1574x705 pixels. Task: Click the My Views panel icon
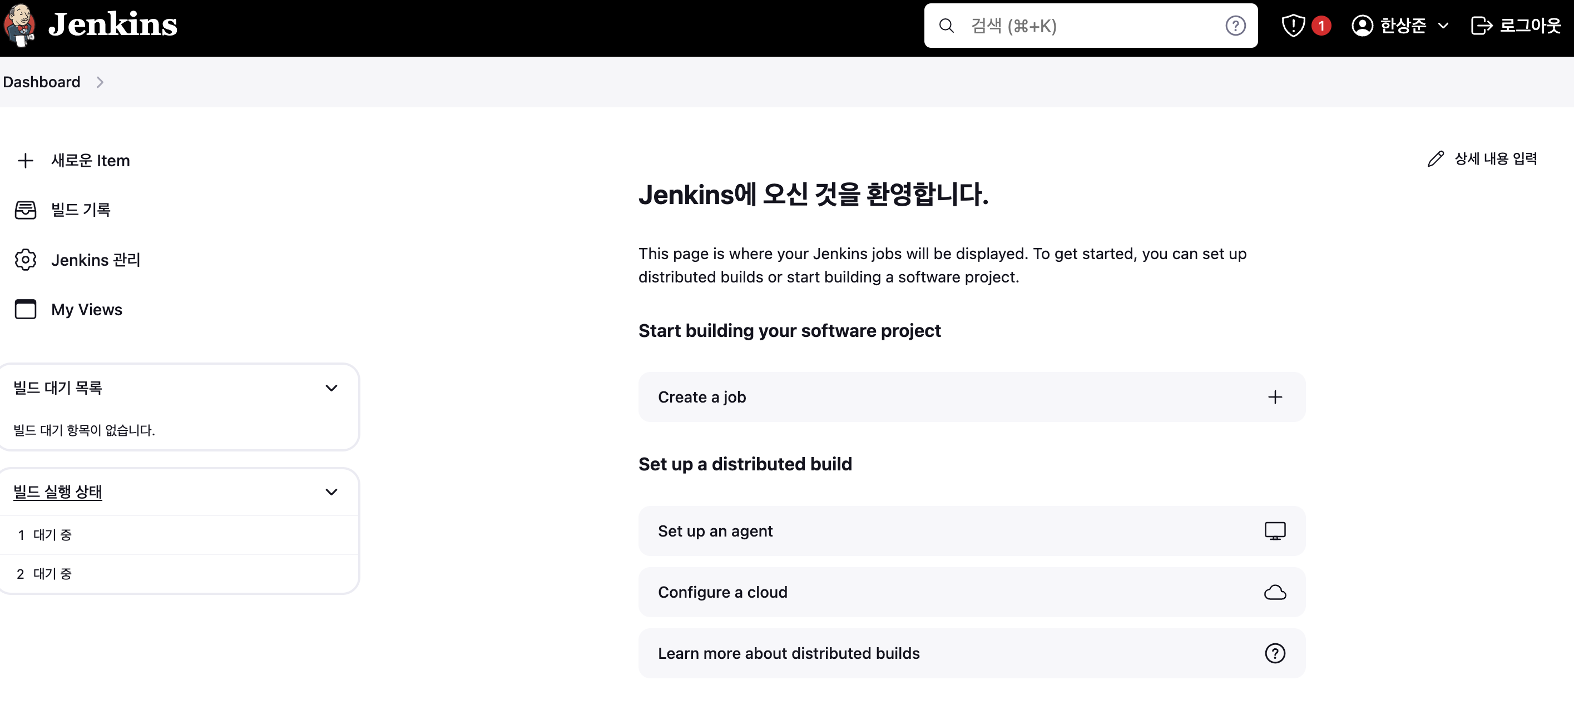click(25, 310)
